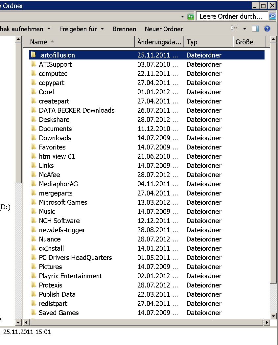Click the navigation pane scroll-down arrow
This screenshot has width=278, height=345.
18,323
